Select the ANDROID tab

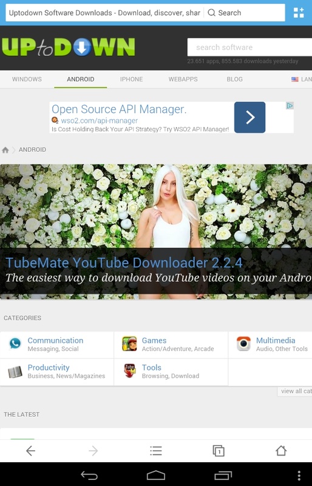click(81, 79)
